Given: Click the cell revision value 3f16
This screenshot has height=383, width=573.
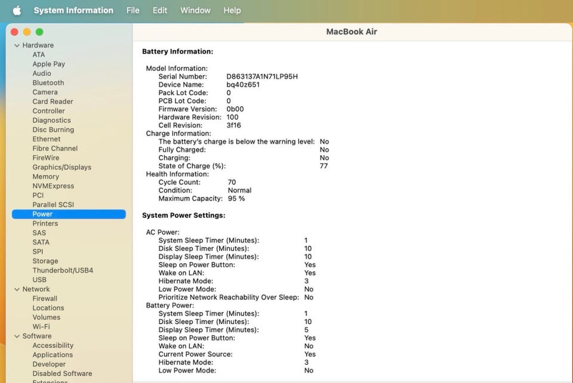Looking at the screenshot, I should click(x=233, y=126).
